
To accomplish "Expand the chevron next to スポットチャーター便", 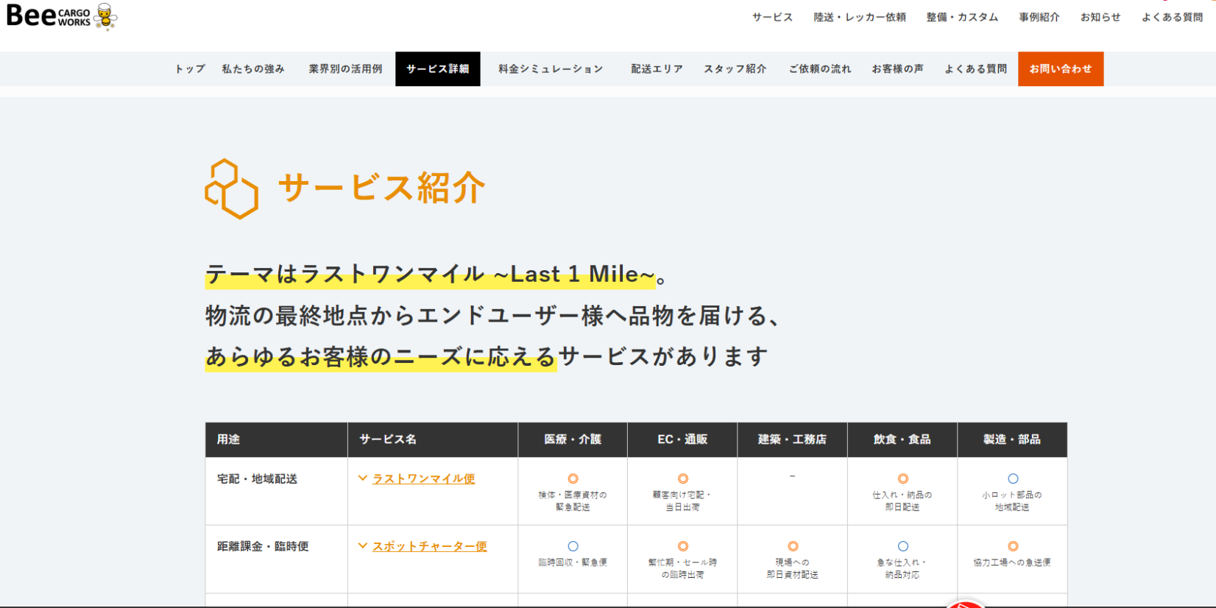I will pos(362,546).
